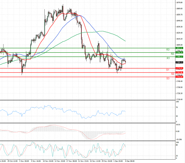The width and height of the screenshot is (185, 163).
Task: Click the current price tag 1780.13
Action: pyautogui.click(x=179, y=62)
